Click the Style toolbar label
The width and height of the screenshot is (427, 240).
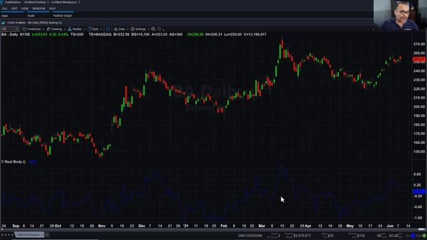click(95, 29)
